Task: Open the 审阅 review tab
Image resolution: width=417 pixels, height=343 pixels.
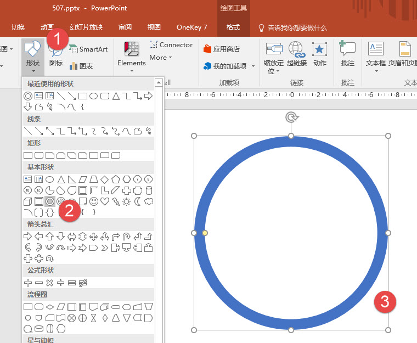Action: click(x=125, y=27)
